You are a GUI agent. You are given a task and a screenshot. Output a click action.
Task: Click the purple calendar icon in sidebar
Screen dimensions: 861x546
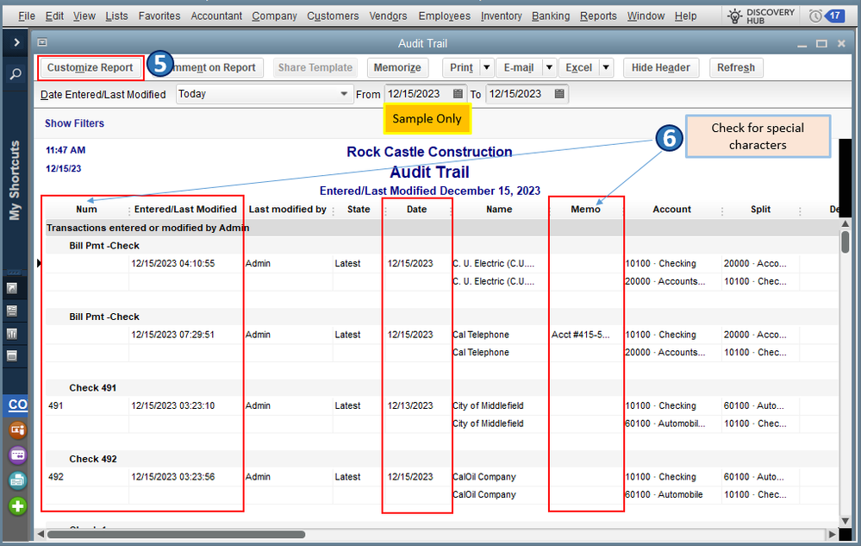17,455
